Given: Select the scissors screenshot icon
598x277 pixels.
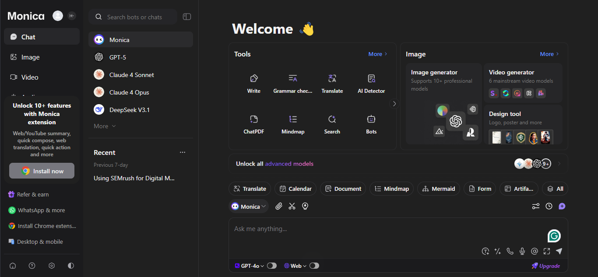Looking at the screenshot, I should coord(292,206).
